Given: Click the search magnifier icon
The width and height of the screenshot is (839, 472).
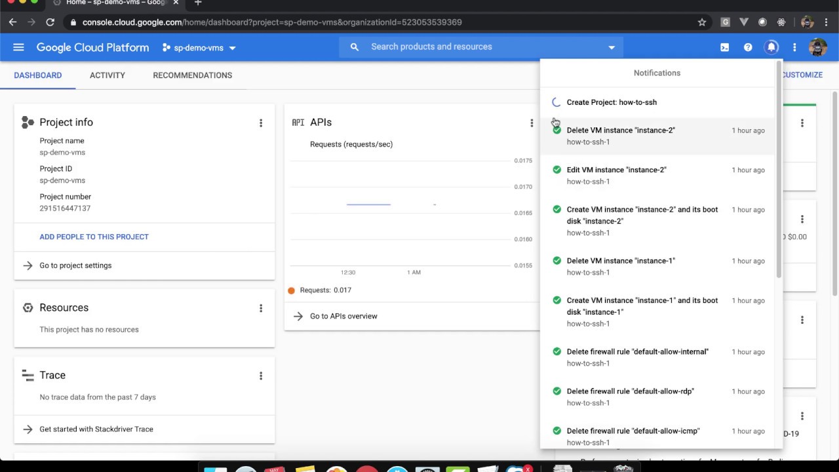Looking at the screenshot, I should click(355, 47).
